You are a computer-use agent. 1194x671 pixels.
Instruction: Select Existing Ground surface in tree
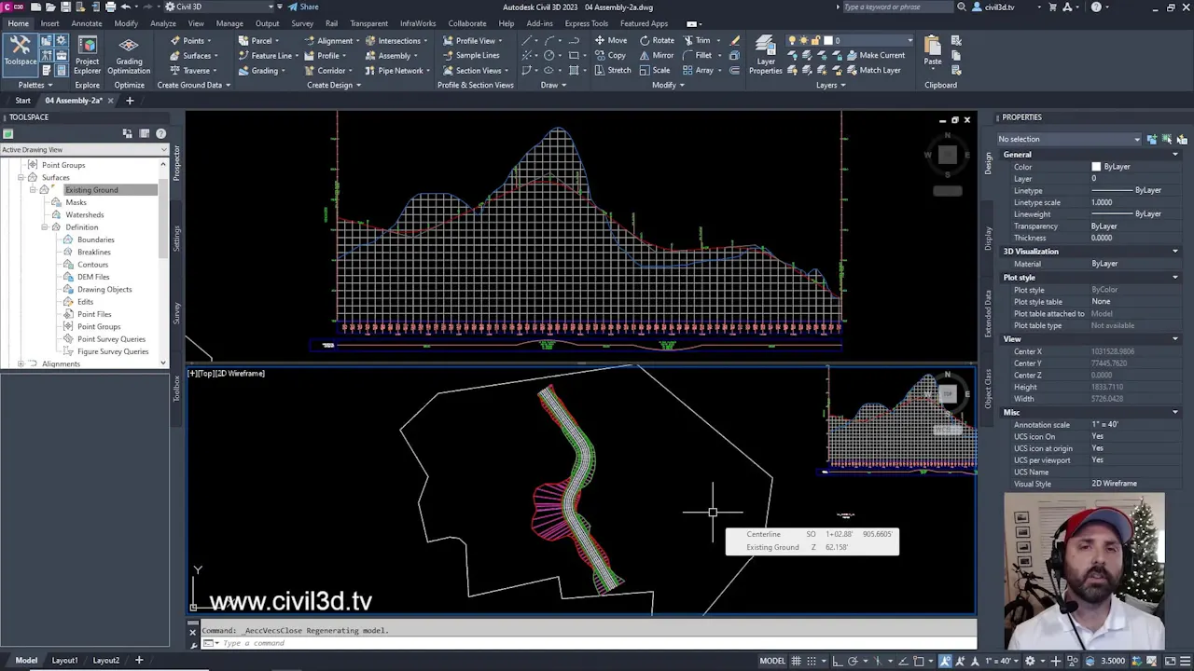91,190
